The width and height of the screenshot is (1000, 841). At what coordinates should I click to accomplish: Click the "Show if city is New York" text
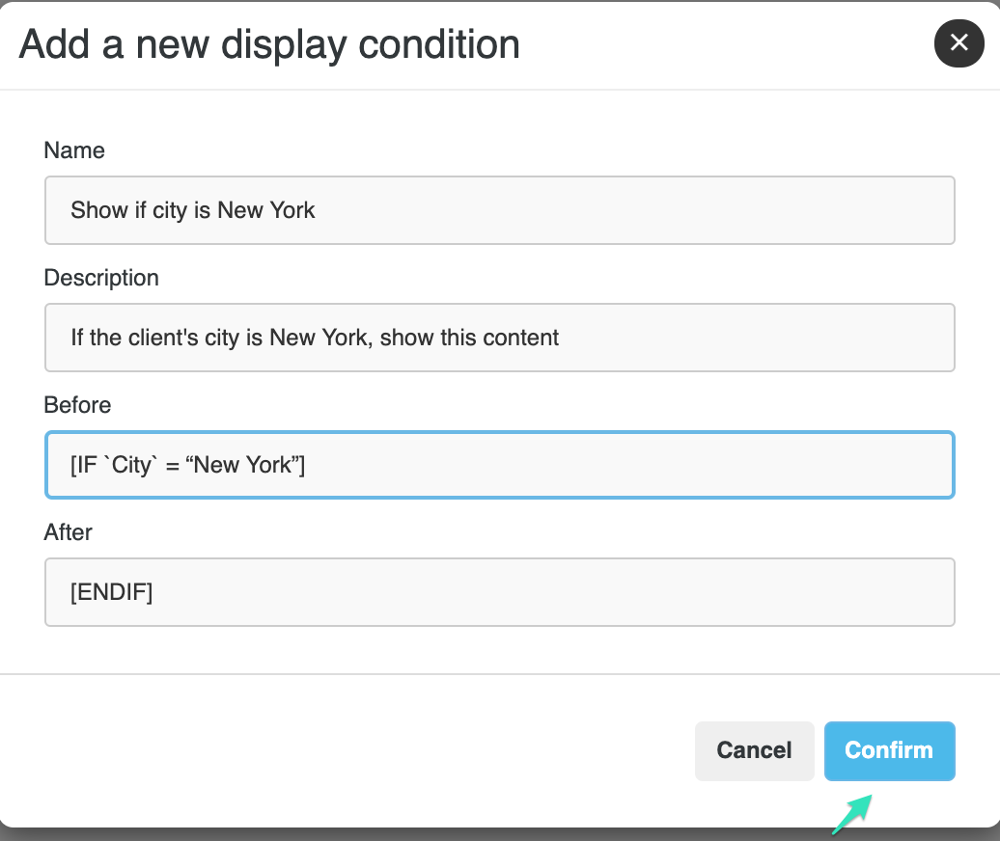pyautogui.click(x=192, y=210)
